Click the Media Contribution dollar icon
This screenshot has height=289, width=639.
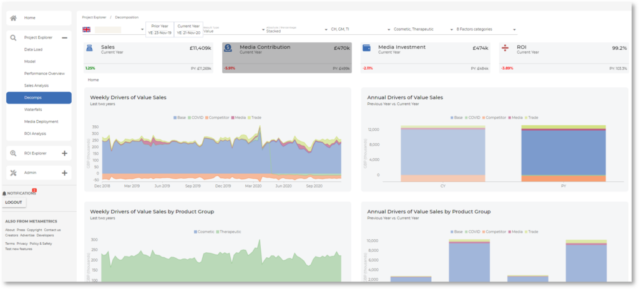(228, 49)
